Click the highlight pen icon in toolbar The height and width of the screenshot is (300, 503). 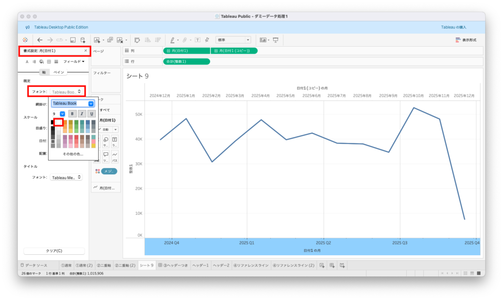(x=172, y=40)
